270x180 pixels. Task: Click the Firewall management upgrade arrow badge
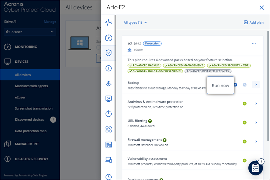click(165, 140)
